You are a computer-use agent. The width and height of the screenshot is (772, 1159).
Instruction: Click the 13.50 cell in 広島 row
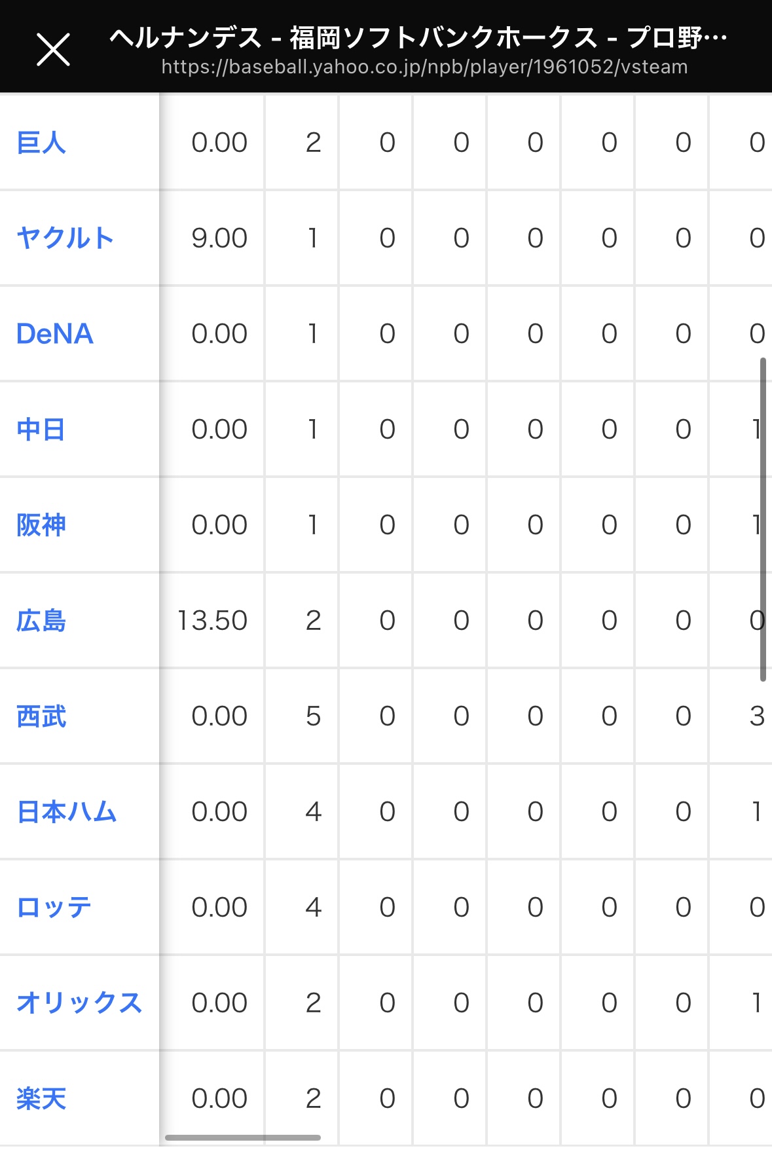click(x=212, y=621)
